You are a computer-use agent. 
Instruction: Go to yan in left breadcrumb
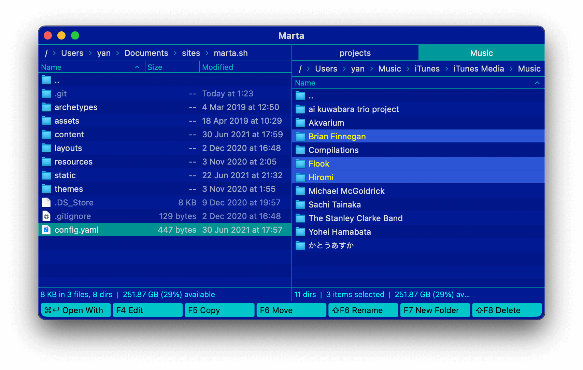[x=104, y=53]
